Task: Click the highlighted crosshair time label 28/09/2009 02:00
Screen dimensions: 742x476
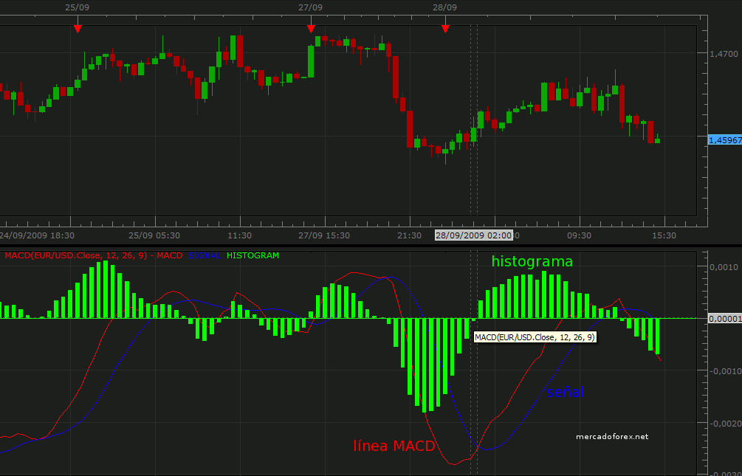Action: pyautogui.click(x=474, y=235)
